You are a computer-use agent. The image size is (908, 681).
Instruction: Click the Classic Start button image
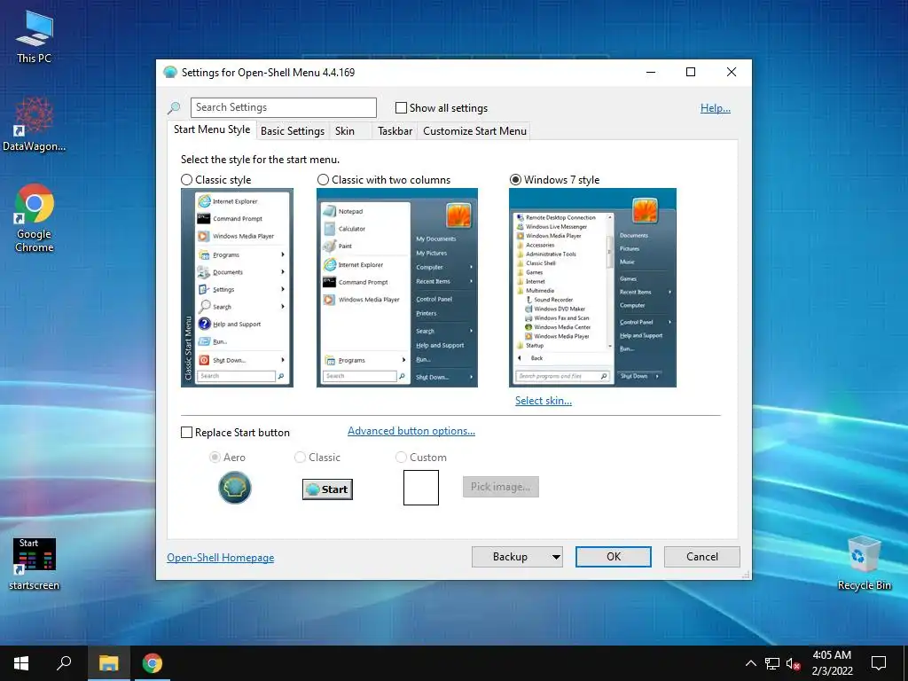click(x=327, y=489)
